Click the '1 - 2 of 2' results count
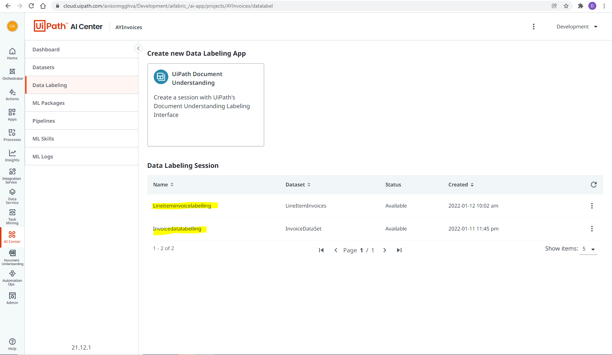Image resolution: width=612 pixels, height=355 pixels. click(x=164, y=248)
